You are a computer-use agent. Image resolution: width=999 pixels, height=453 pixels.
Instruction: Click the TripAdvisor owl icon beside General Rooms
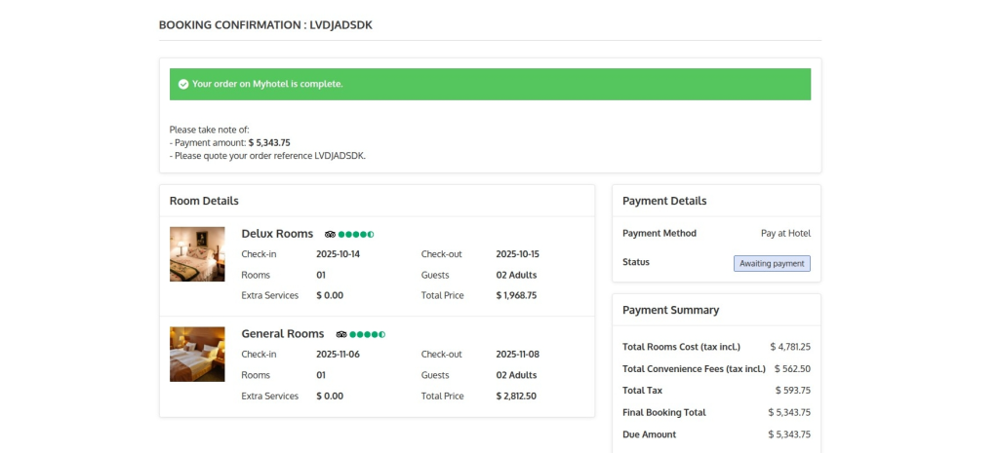341,334
